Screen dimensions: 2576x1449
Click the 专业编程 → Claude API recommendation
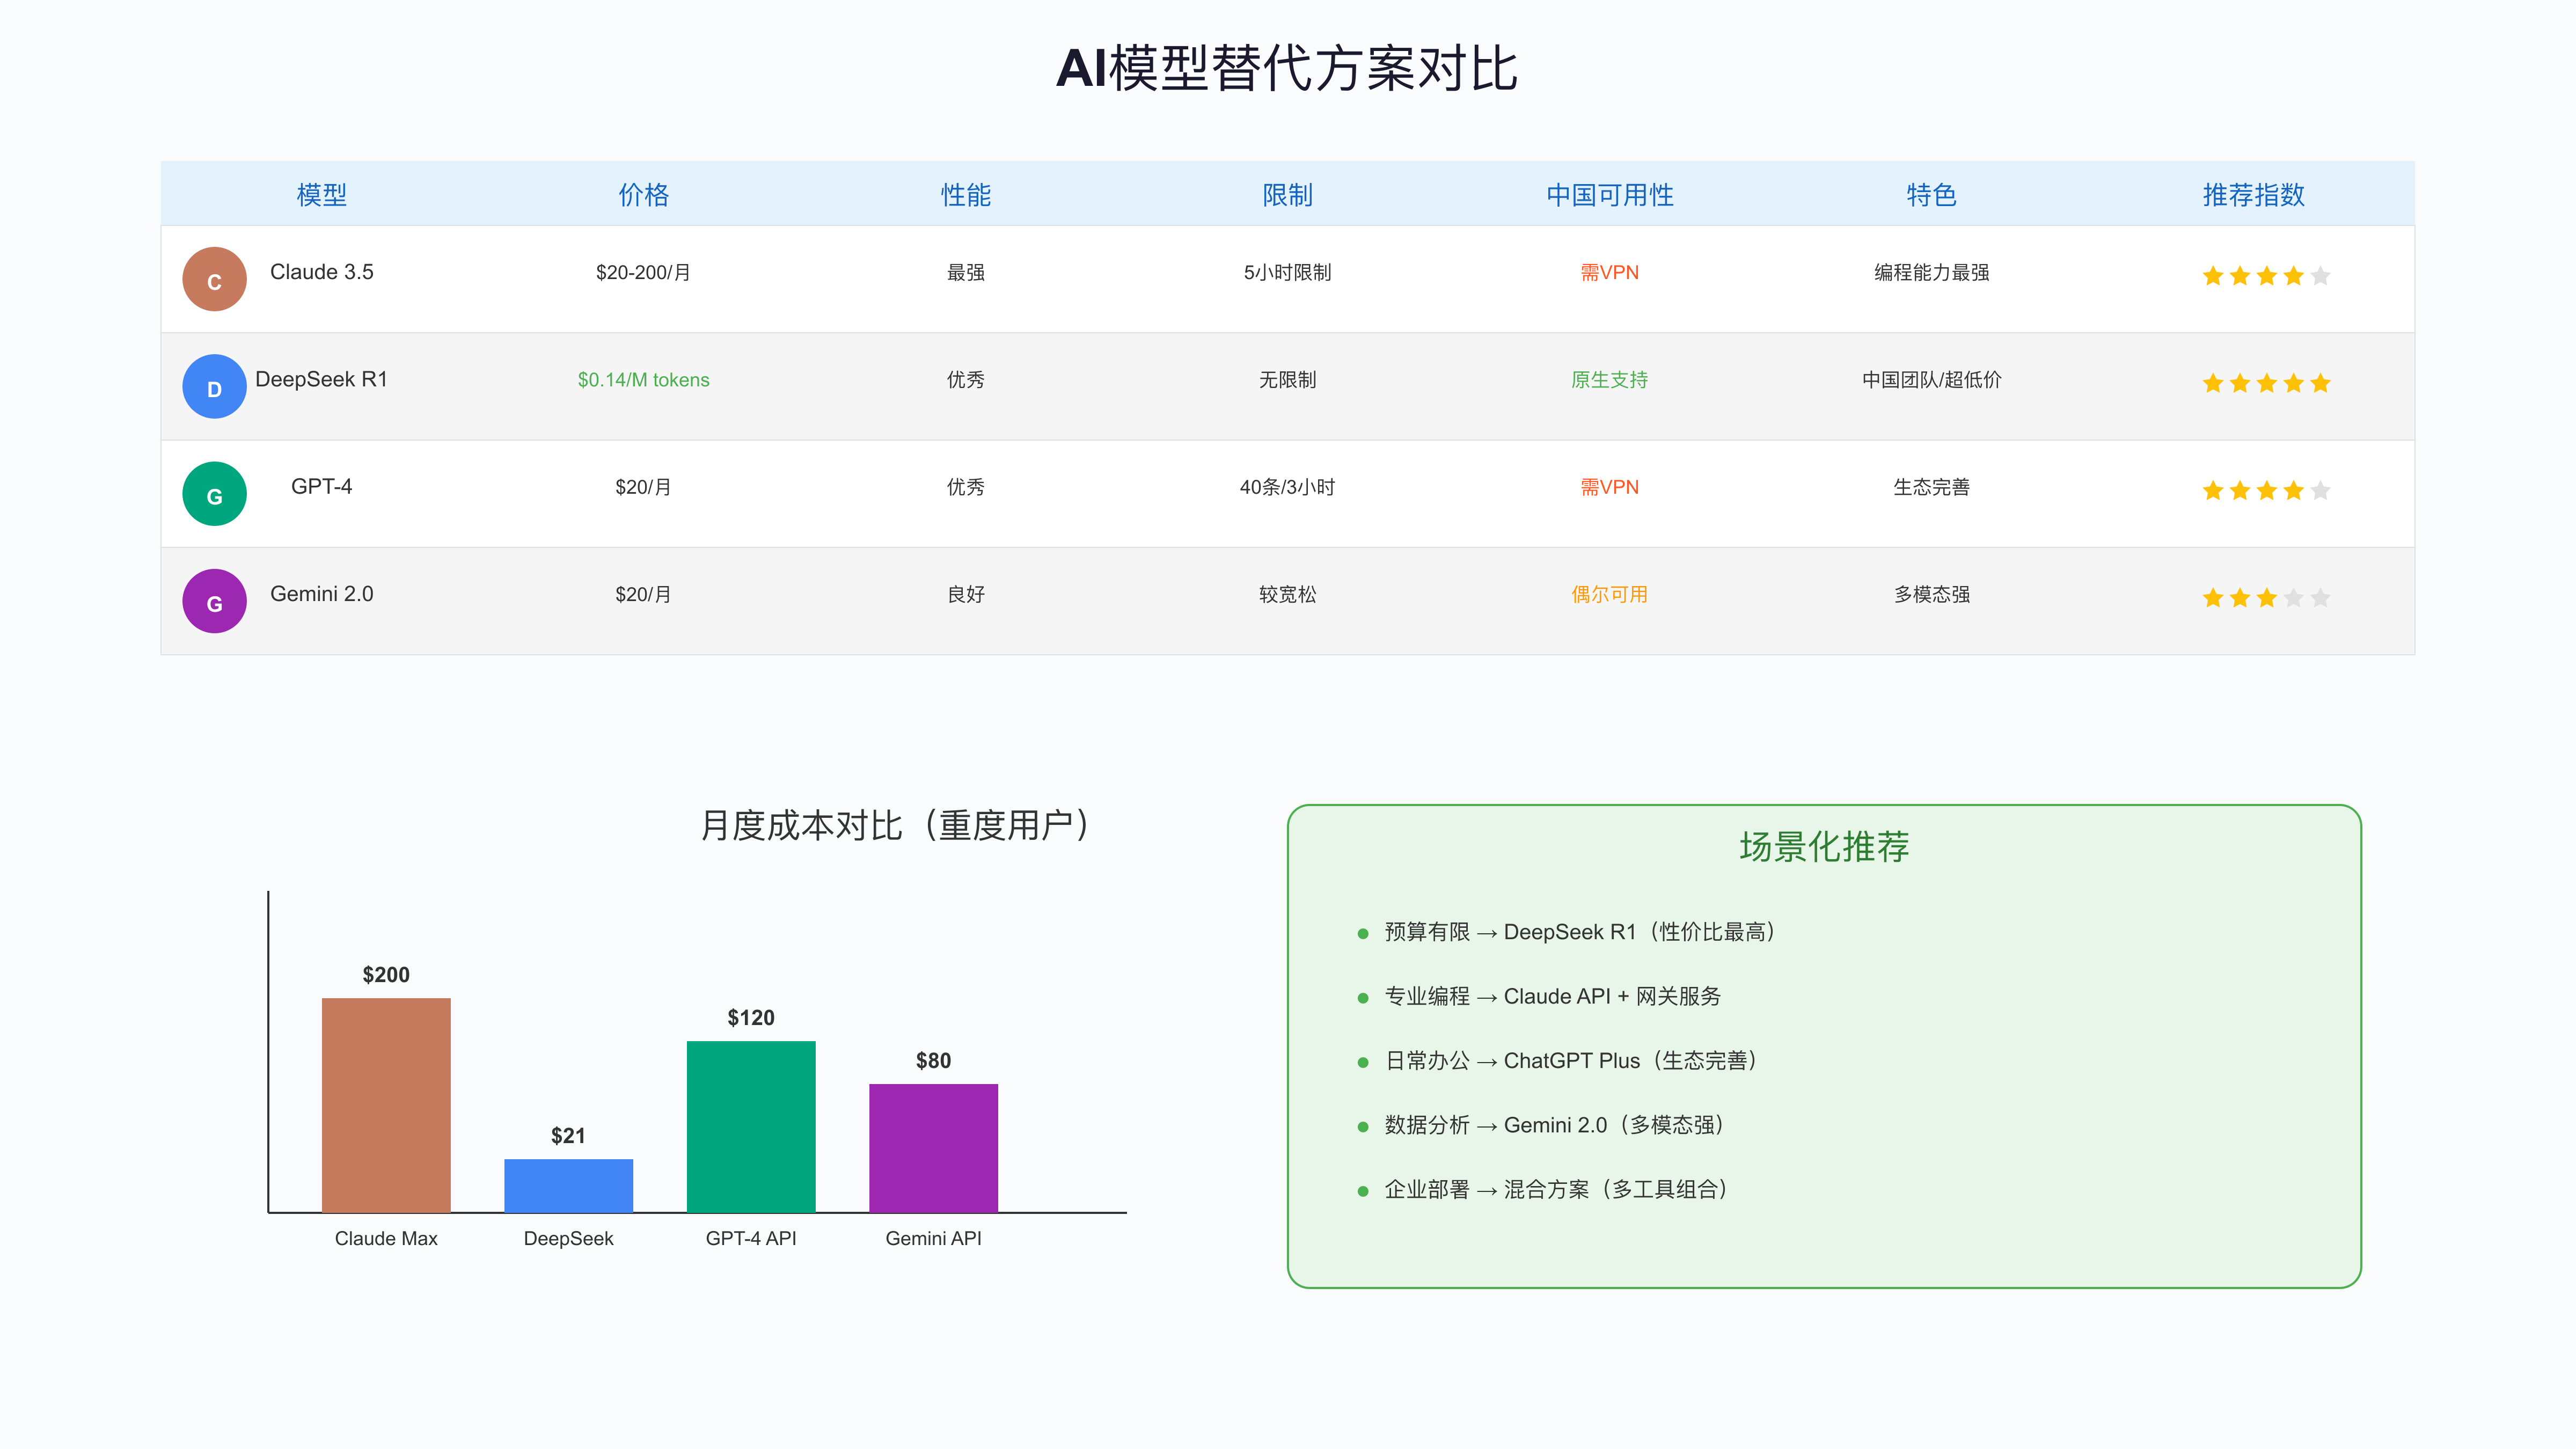point(1552,997)
